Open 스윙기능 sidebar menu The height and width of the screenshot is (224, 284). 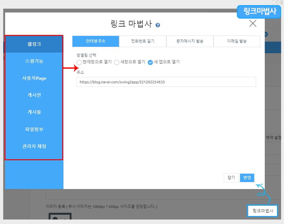(x=34, y=61)
